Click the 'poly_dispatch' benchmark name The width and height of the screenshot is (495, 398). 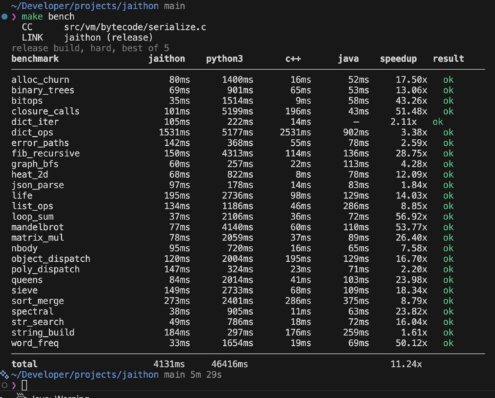click(x=45, y=269)
